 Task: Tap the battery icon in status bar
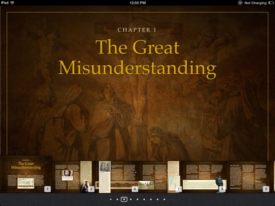click(271, 3)
